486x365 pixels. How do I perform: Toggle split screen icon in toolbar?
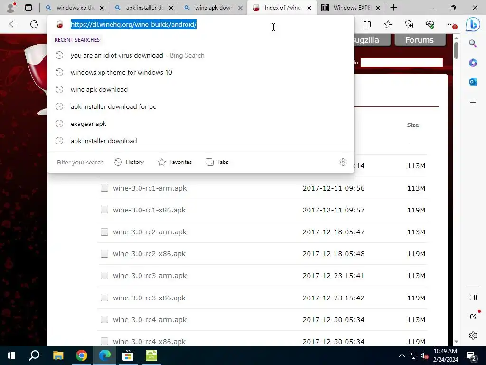coord(367,24)
